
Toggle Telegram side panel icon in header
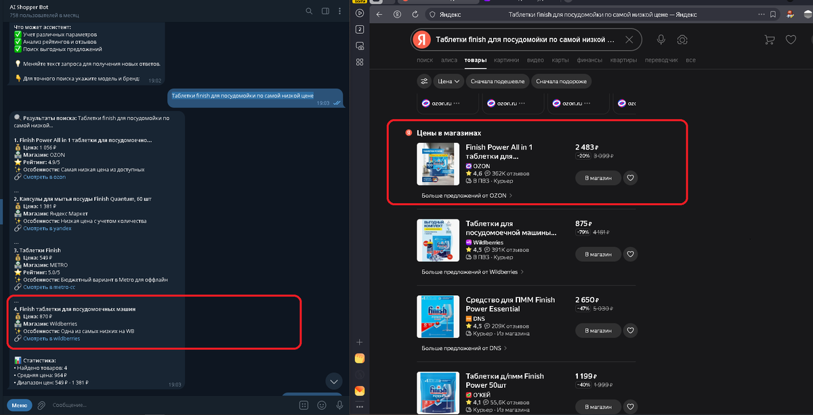tap(326, 11)
